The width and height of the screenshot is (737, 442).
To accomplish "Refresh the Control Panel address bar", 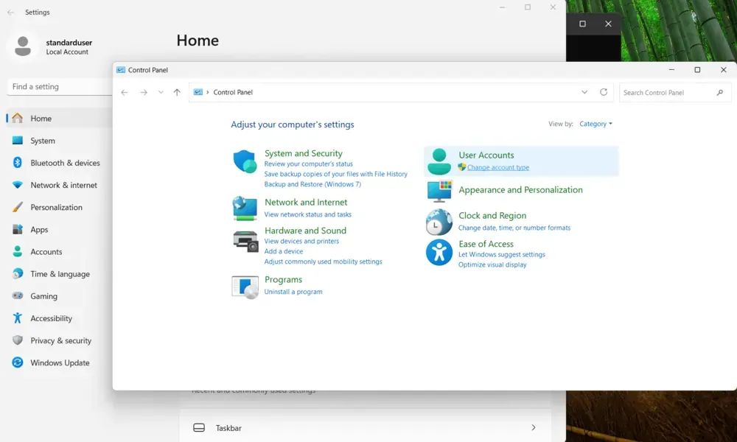I will pos(604,92).
